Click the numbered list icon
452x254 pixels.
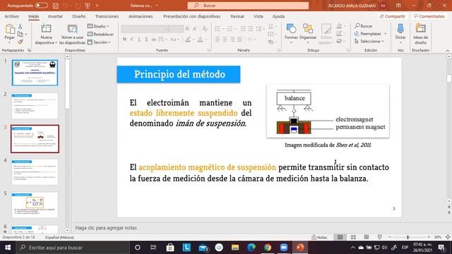pyautogui.click(x=230, y=29)
